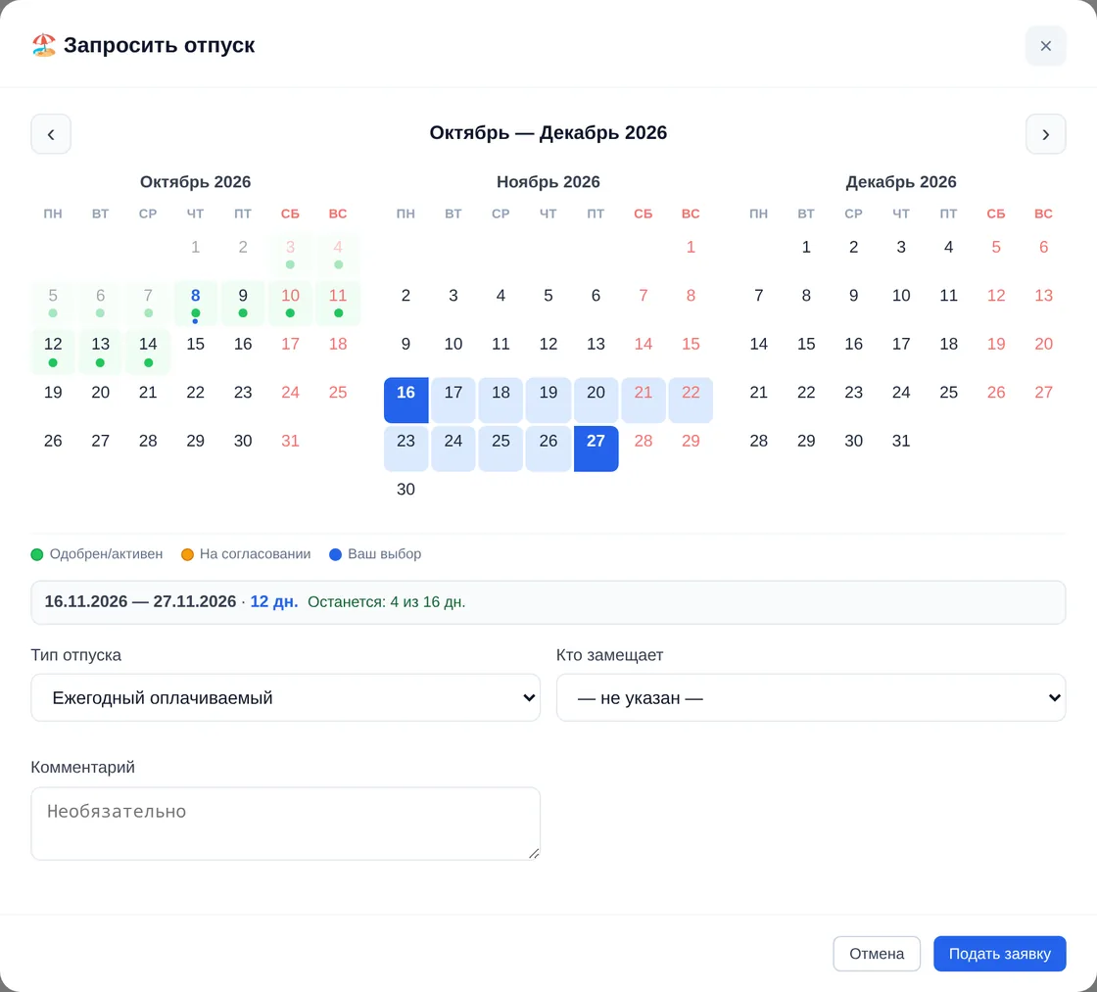Advance calendar with right chevron
Viewport: 1097px width, 992px height.
coord(1045,133)
